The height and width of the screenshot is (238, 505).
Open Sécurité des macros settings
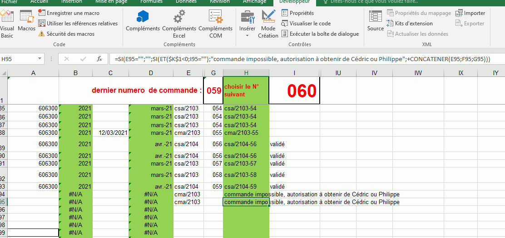(x=66, y=33)
